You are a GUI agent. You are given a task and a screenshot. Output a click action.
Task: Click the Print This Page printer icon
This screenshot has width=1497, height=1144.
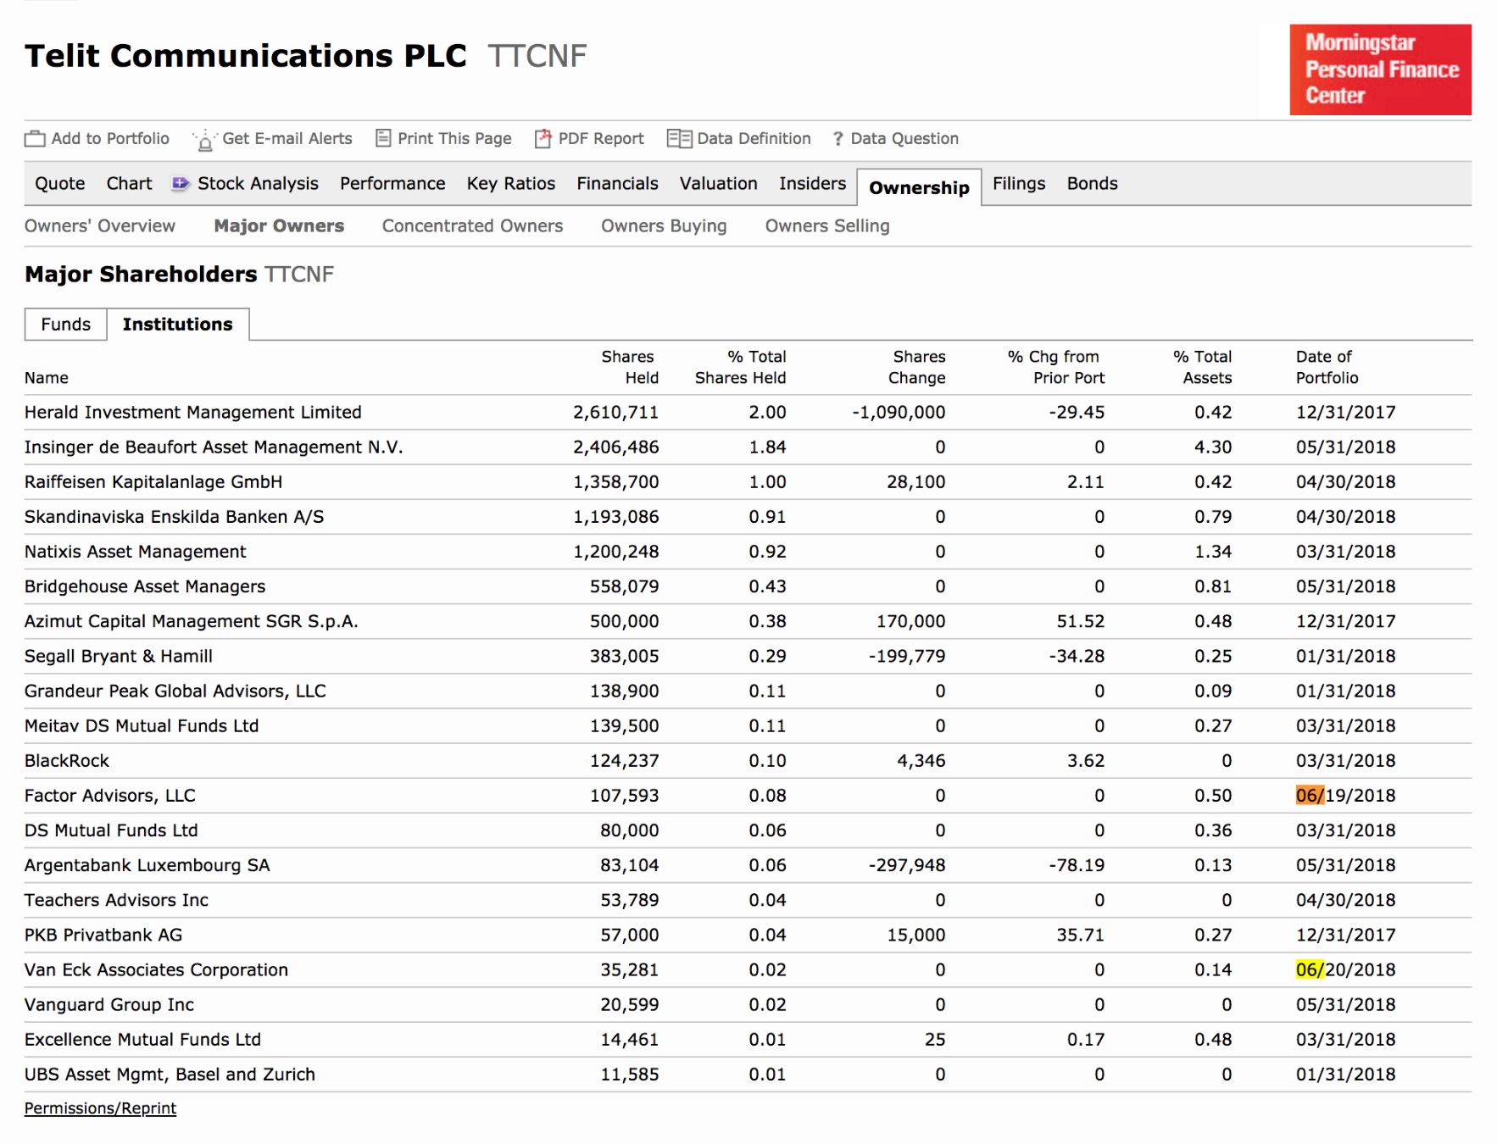coord(383,137)
